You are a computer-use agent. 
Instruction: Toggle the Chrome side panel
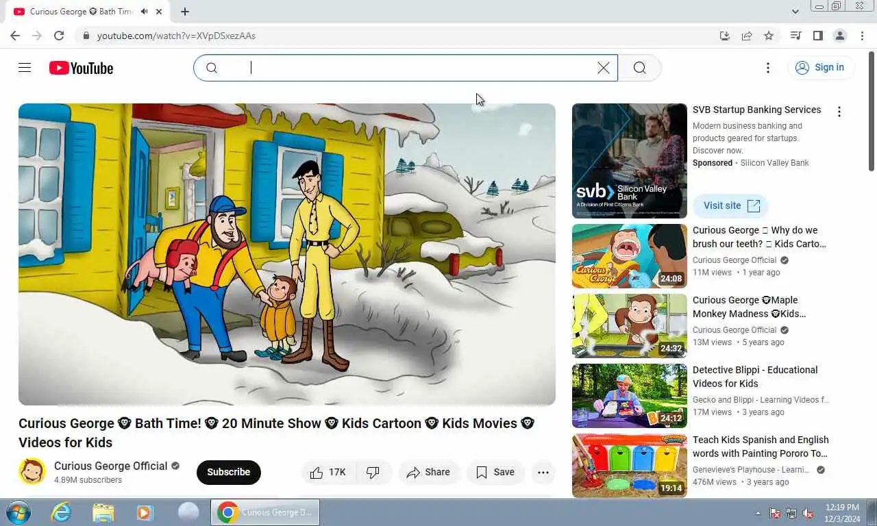point(817,36)
